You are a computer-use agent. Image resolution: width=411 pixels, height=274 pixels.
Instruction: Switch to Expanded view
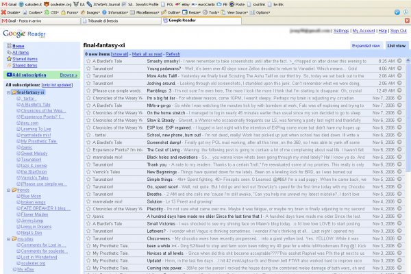[366, 46]
